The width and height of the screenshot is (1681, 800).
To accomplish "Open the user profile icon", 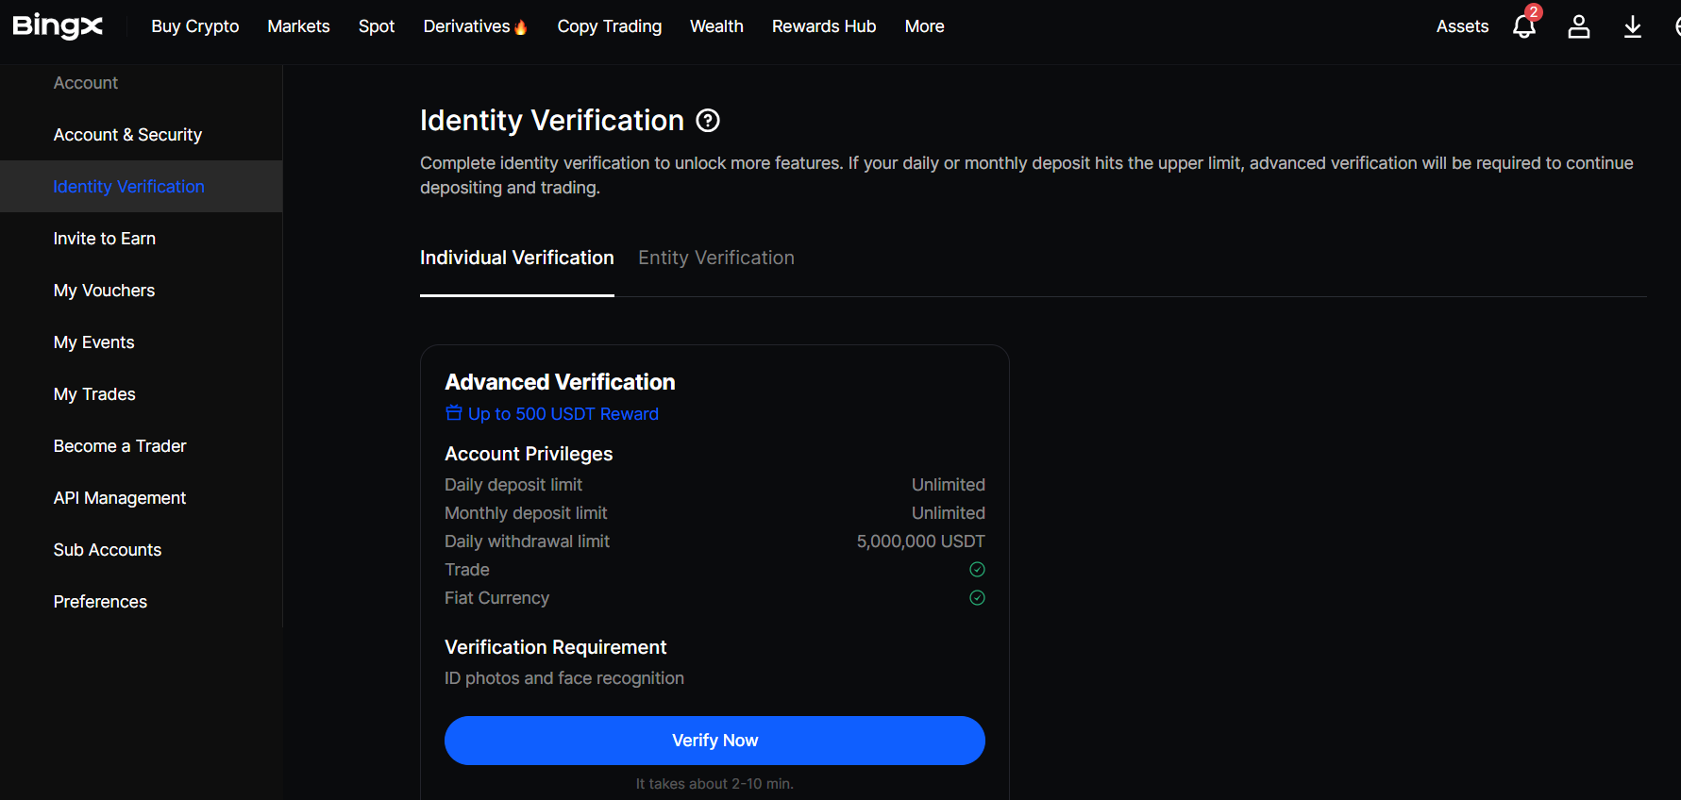I will click(x=1579, y=26).
